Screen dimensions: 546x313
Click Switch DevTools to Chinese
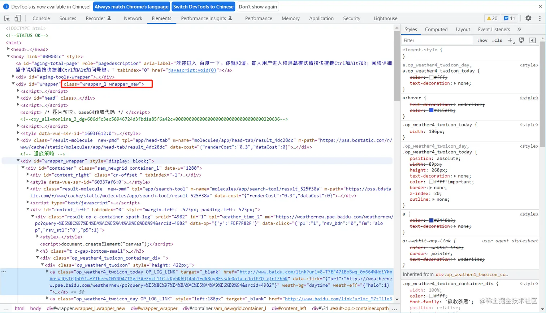(x=203, y=6)
